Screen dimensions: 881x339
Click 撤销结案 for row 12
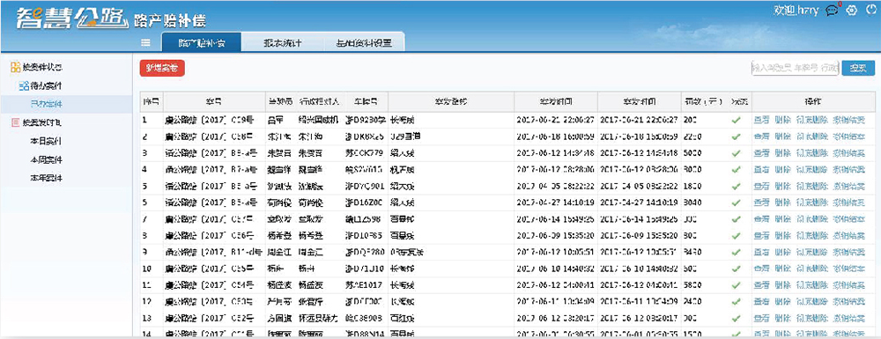pyautogui.click(x=848, y=301)
